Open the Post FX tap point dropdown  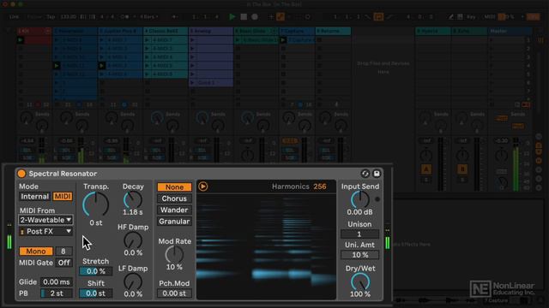point(45,231)
